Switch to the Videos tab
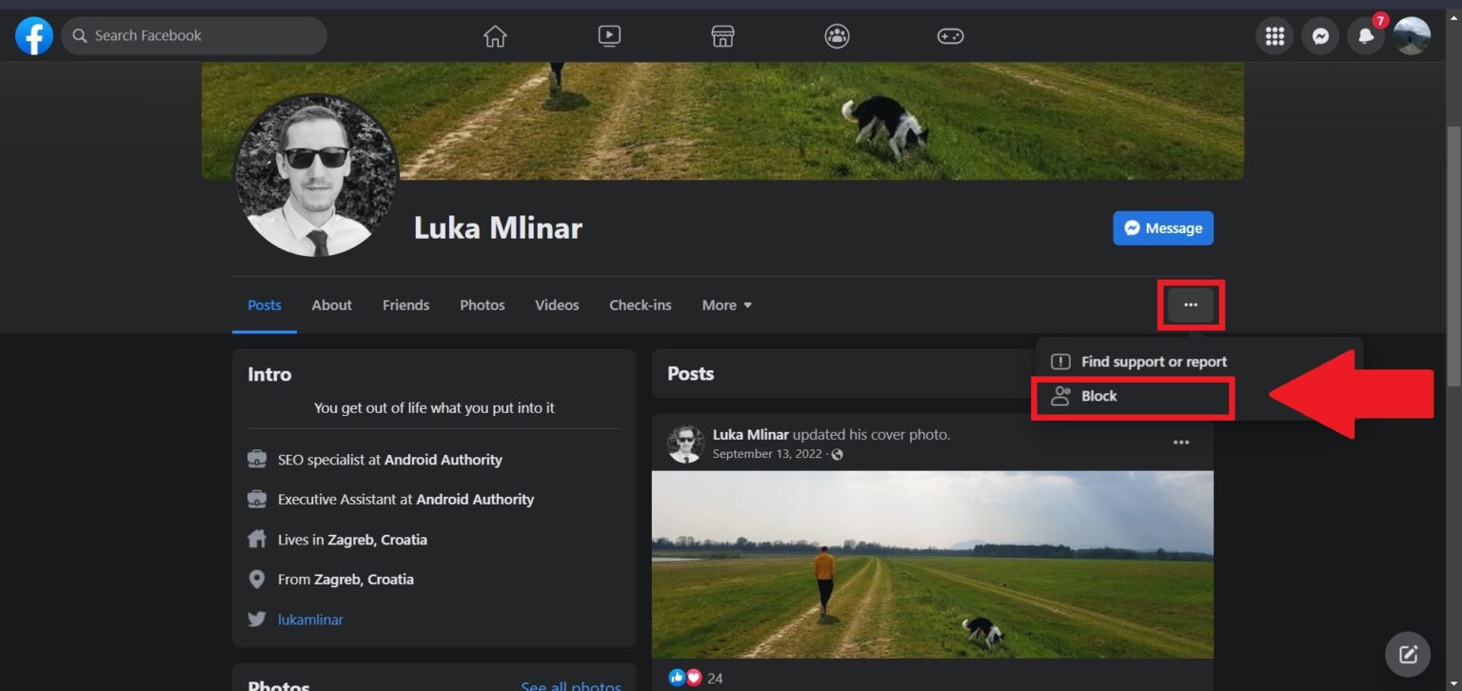The width and height of the screenshot is (1462, 691). [x=557, y=306]
